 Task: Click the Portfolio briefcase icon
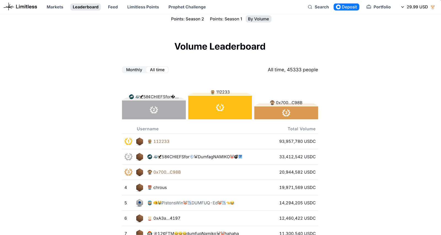(x=369, y=7)
